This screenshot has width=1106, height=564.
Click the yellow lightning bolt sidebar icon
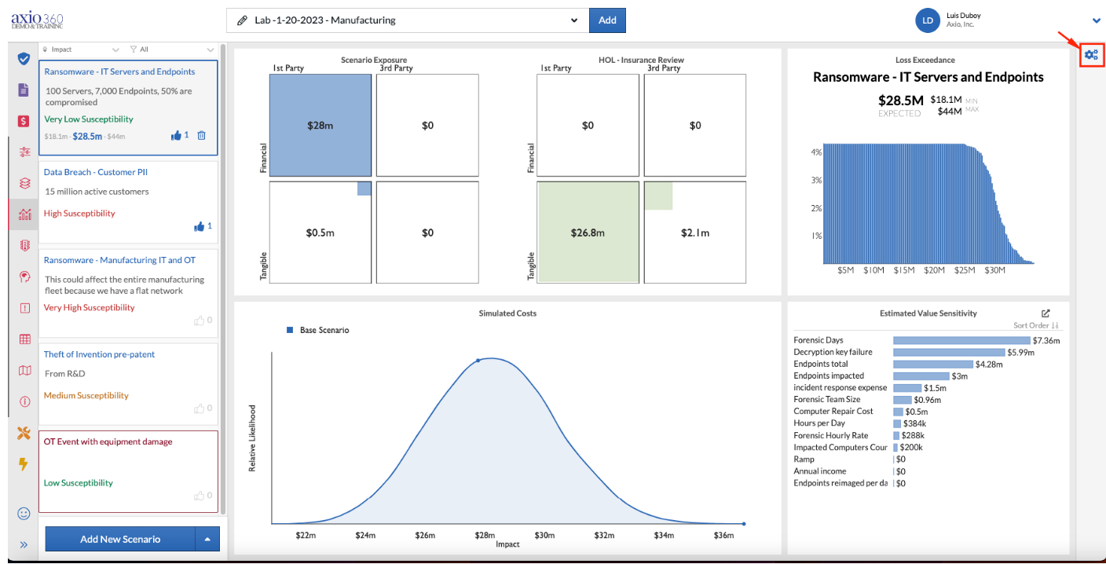(24, 463)
